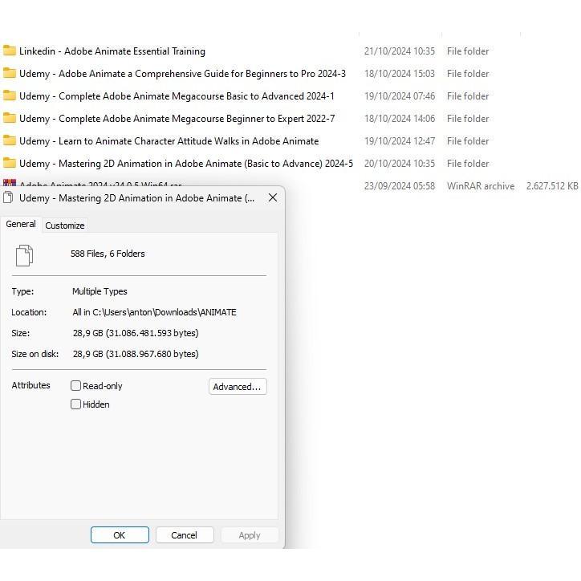This screenshot has height=581, width=581.
Task: Click folder icon for Megacourse Basic to Advanced 2024-1
Action: tap(10, 95)
